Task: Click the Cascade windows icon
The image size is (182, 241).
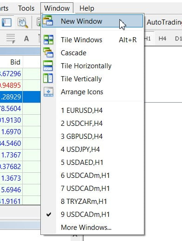Action: pos(48,52)
